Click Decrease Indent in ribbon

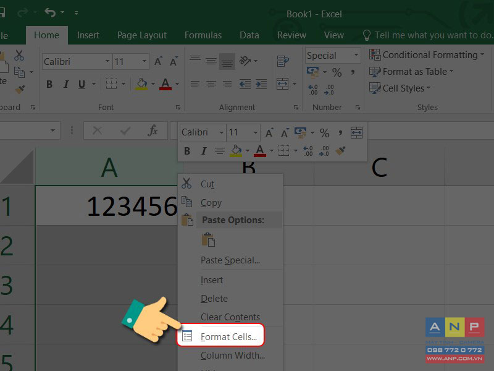(245, 84)
